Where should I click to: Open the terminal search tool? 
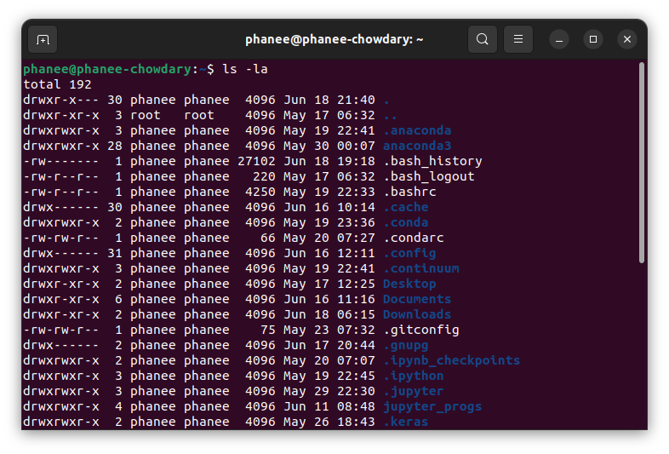[x=482, y=39]
